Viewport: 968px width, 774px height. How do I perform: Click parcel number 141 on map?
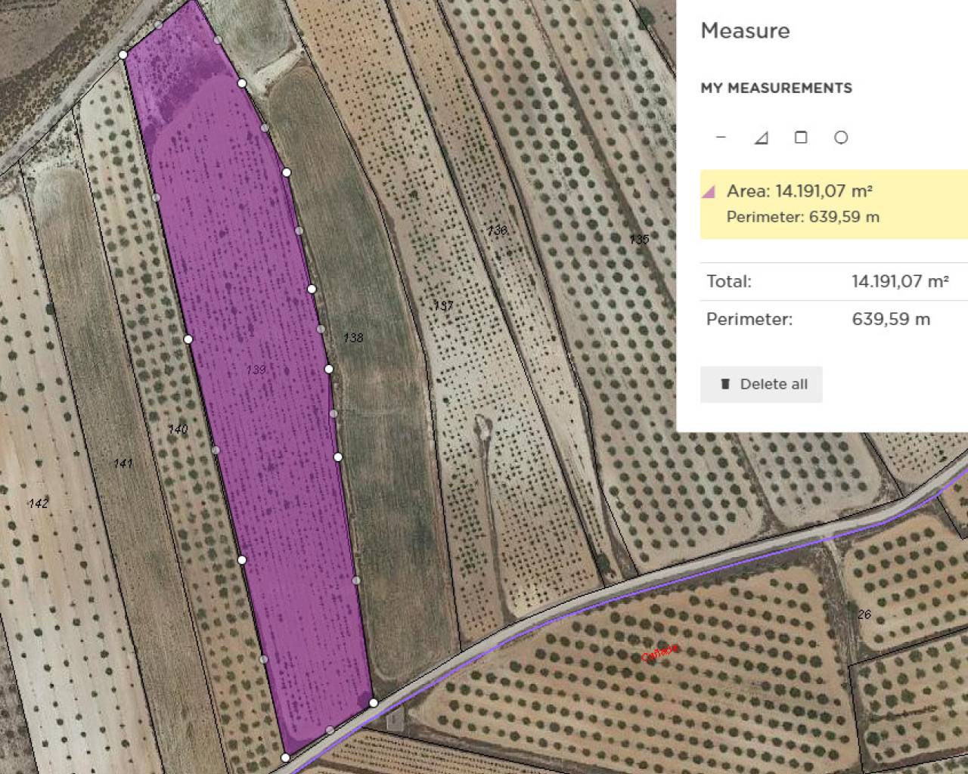[x=123, y=463]
